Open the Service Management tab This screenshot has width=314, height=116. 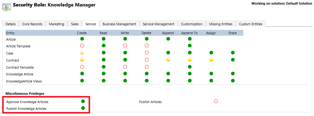(x=159, y=24)
